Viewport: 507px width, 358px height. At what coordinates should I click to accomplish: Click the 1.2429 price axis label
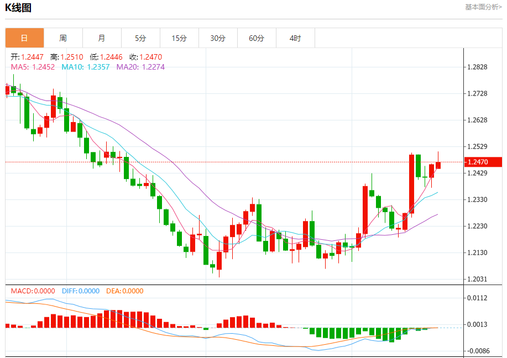pos(477,173)
